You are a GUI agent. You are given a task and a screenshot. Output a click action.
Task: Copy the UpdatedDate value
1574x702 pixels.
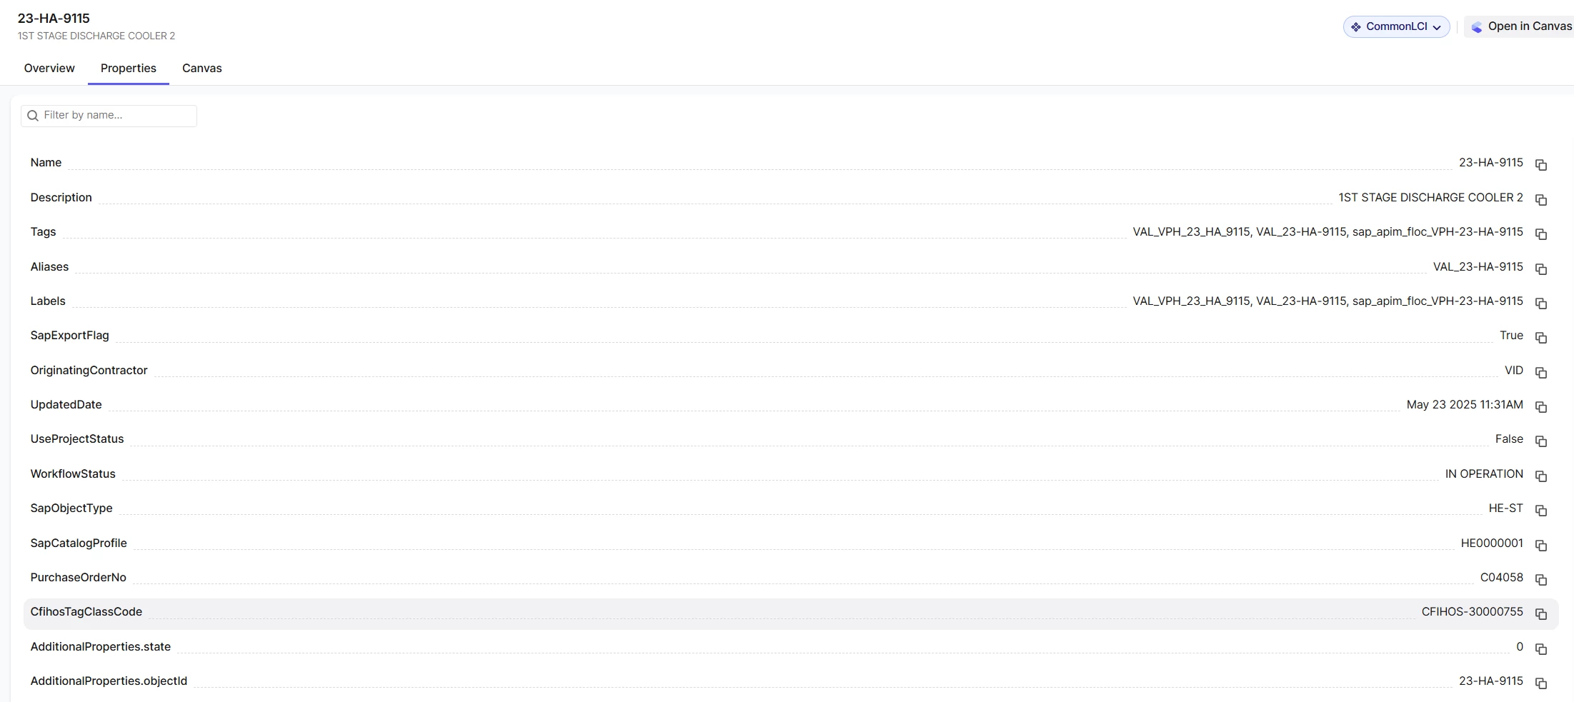(x=1541, y=407)
